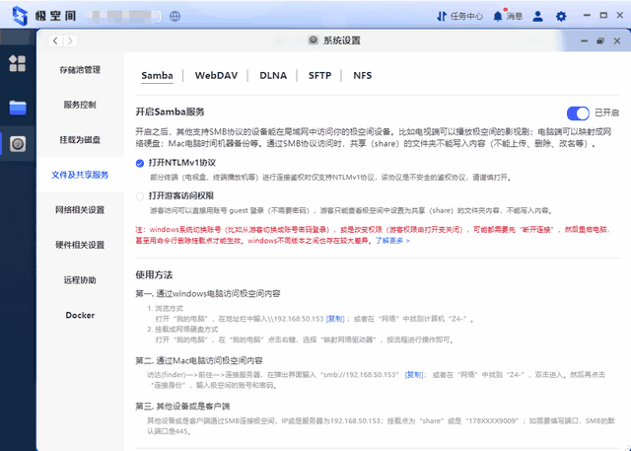
Task: Click the user account profile icon
Action: (538, 16)
